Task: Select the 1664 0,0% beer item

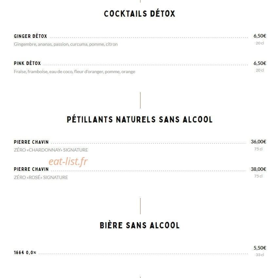Action: pyautogui.click(x=25, y=253)
